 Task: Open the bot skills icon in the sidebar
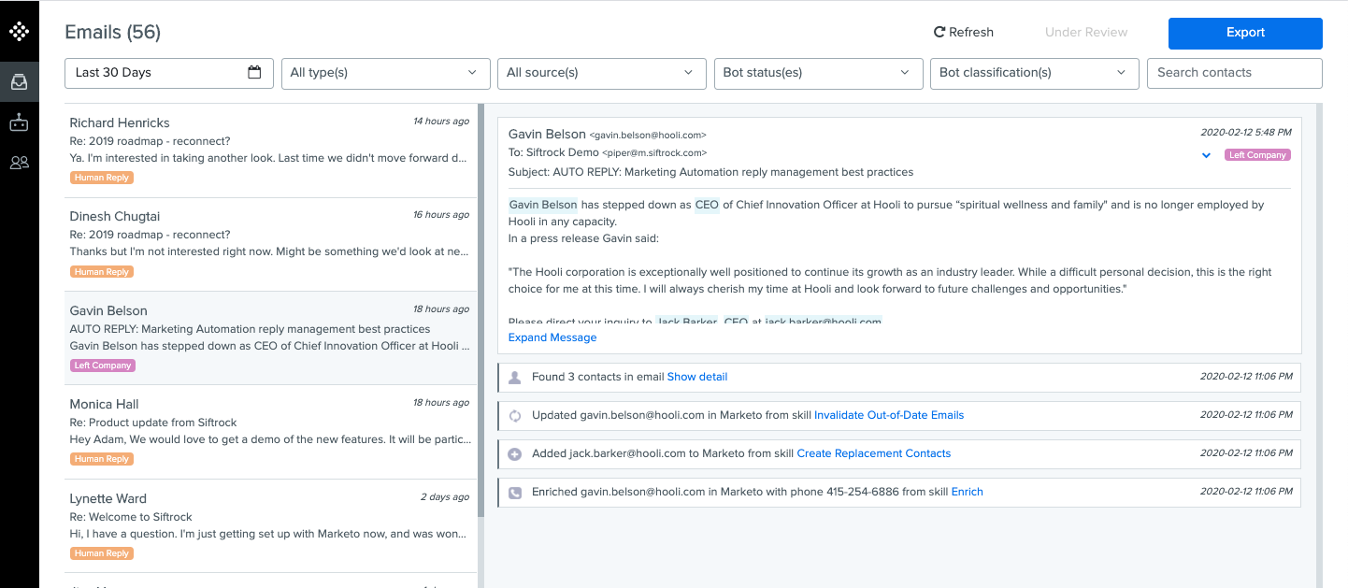point(19,122)
